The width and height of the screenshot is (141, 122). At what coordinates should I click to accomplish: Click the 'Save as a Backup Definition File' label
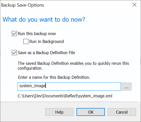[x=46, y=53]
